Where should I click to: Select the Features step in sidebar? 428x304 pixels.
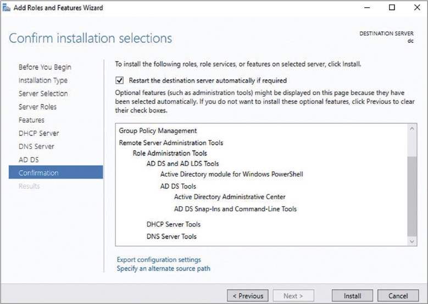(31, 120)
